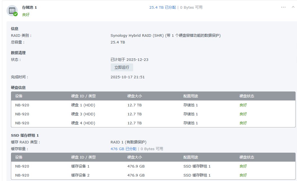This screenshot has height=181, width=297.
Task: Click the 立即运行 data scrubbing button
Action: click(x=122, y=67)
